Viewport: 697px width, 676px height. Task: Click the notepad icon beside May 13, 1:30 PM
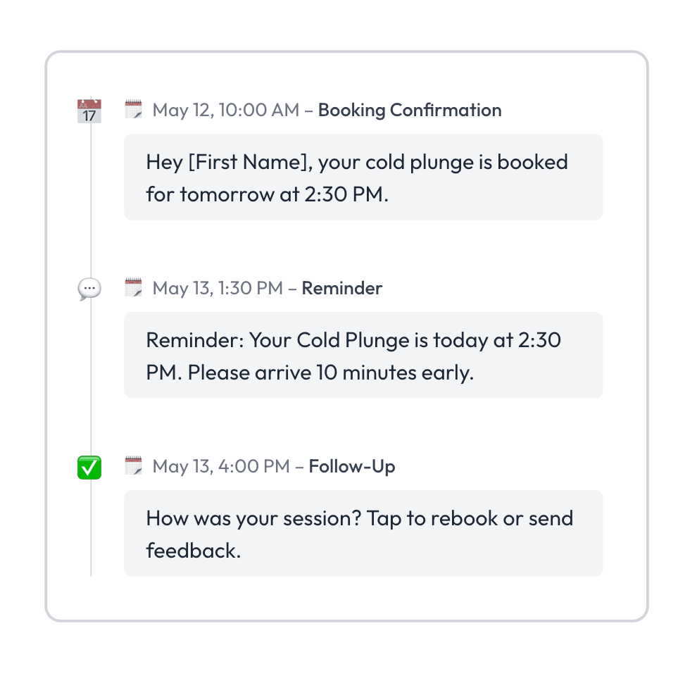point(134,288)
